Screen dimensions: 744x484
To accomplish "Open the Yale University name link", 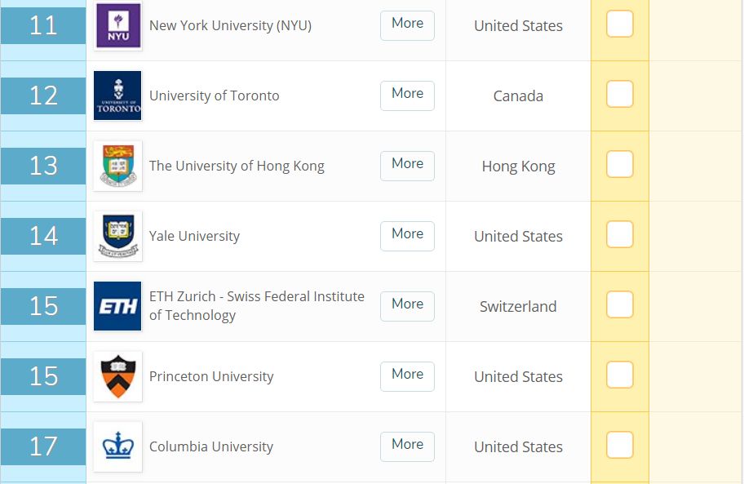I will tap(194, 236).
